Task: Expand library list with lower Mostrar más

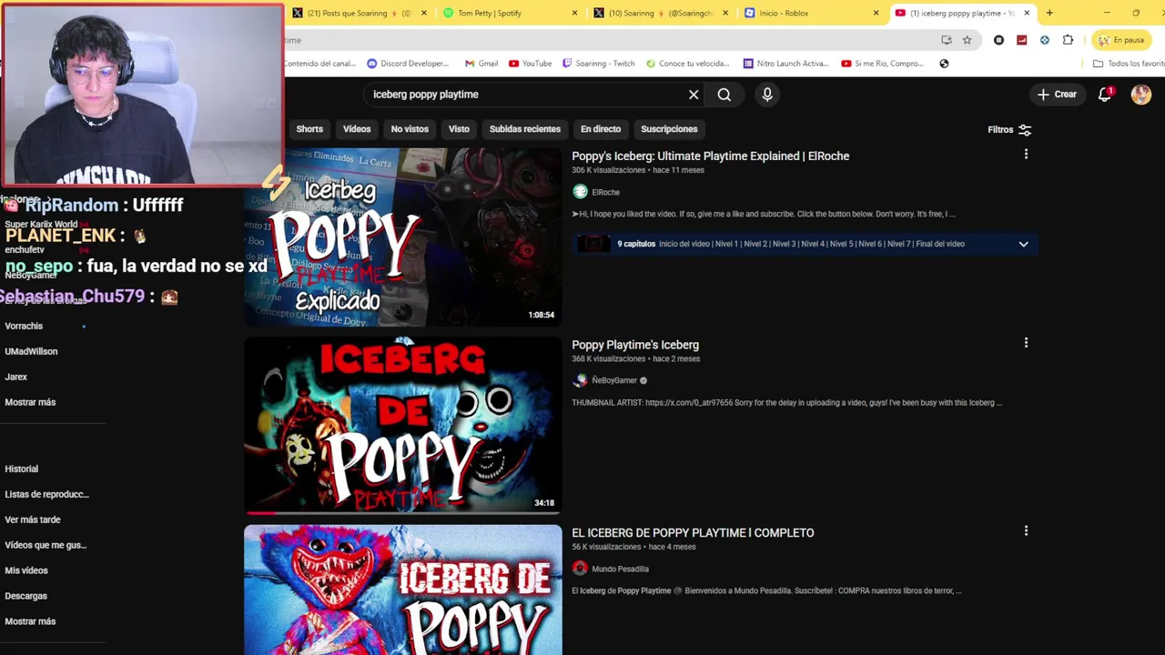Action: click(x=30, y=621)
